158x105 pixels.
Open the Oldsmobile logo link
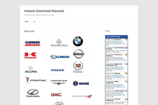pyautogui.click(x=33, y=93)
